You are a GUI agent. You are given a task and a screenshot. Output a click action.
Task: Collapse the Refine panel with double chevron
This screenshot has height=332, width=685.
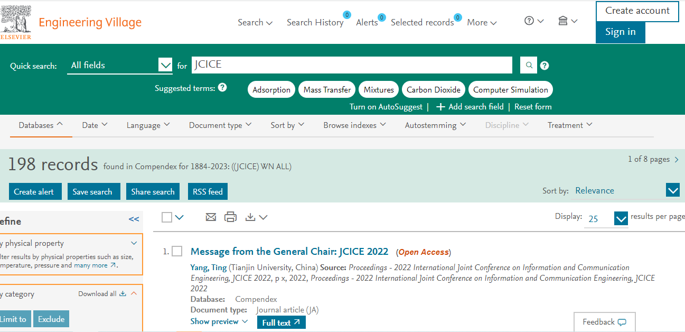tap(134, 219)
